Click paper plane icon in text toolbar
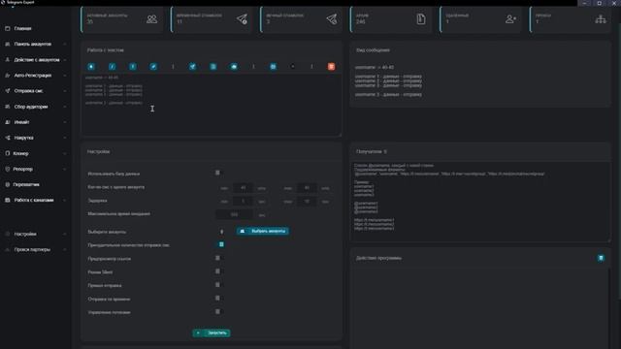Image resolution: width=621 pixels, height=349 pixels. [x=192, y=67]
